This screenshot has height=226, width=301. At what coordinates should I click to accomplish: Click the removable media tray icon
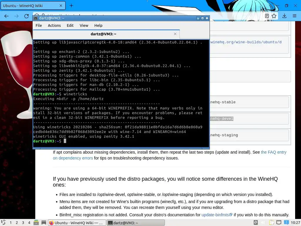255,222
